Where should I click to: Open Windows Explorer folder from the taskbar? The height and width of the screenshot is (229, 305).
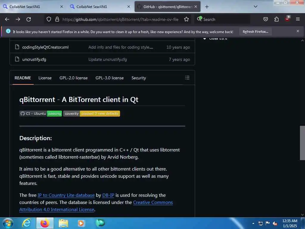(x=63, y=224)
